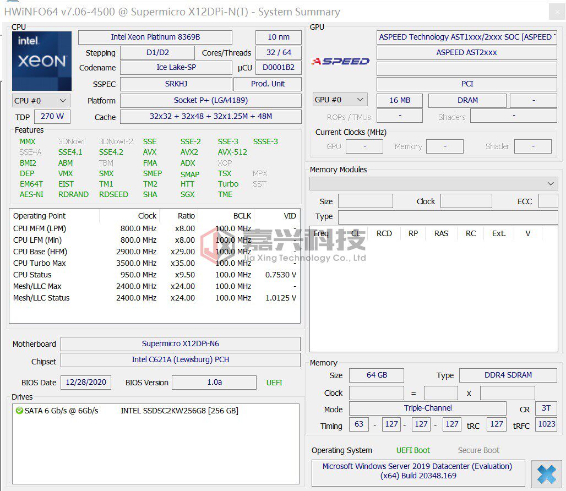Viewport: 566px width, 491px height.
Task: Click the RDSEED feature label
Action: click(x=114, y=194)
